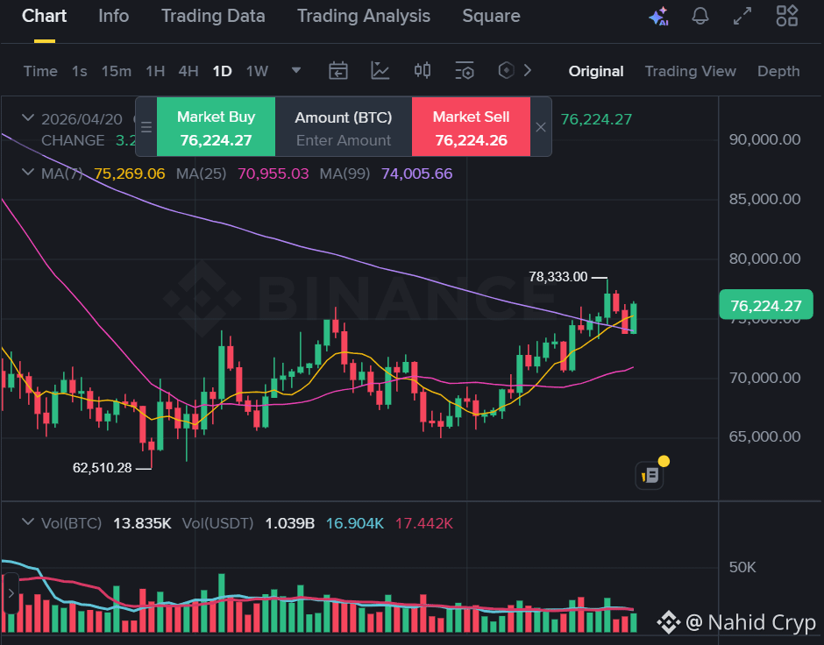Select the 1s interval
824x645 pixels.
point(80,71)
